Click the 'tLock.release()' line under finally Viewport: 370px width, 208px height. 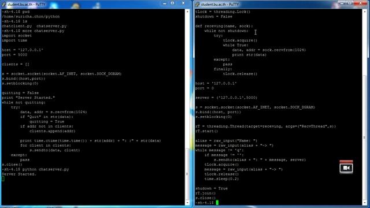click(240, 74)
